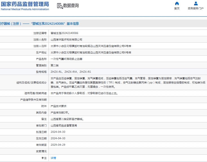Click the 结构及组成/主要组成成分 label
This screenshot has width=207, height=162.
pyautogui.click(x=31, y=83)
